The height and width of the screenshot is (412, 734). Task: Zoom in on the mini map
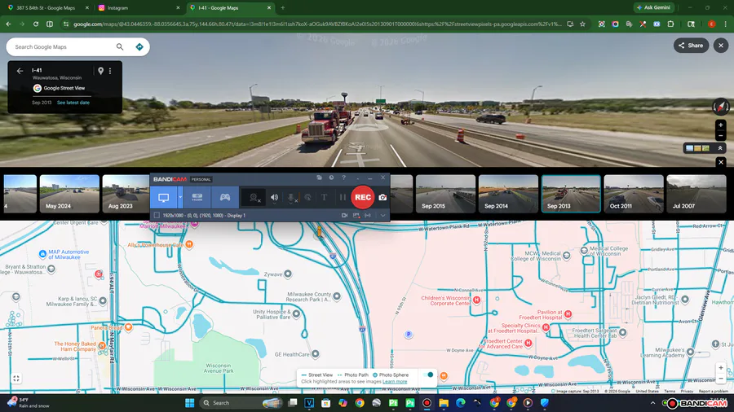pyautogui.click(x=721, y=367)
